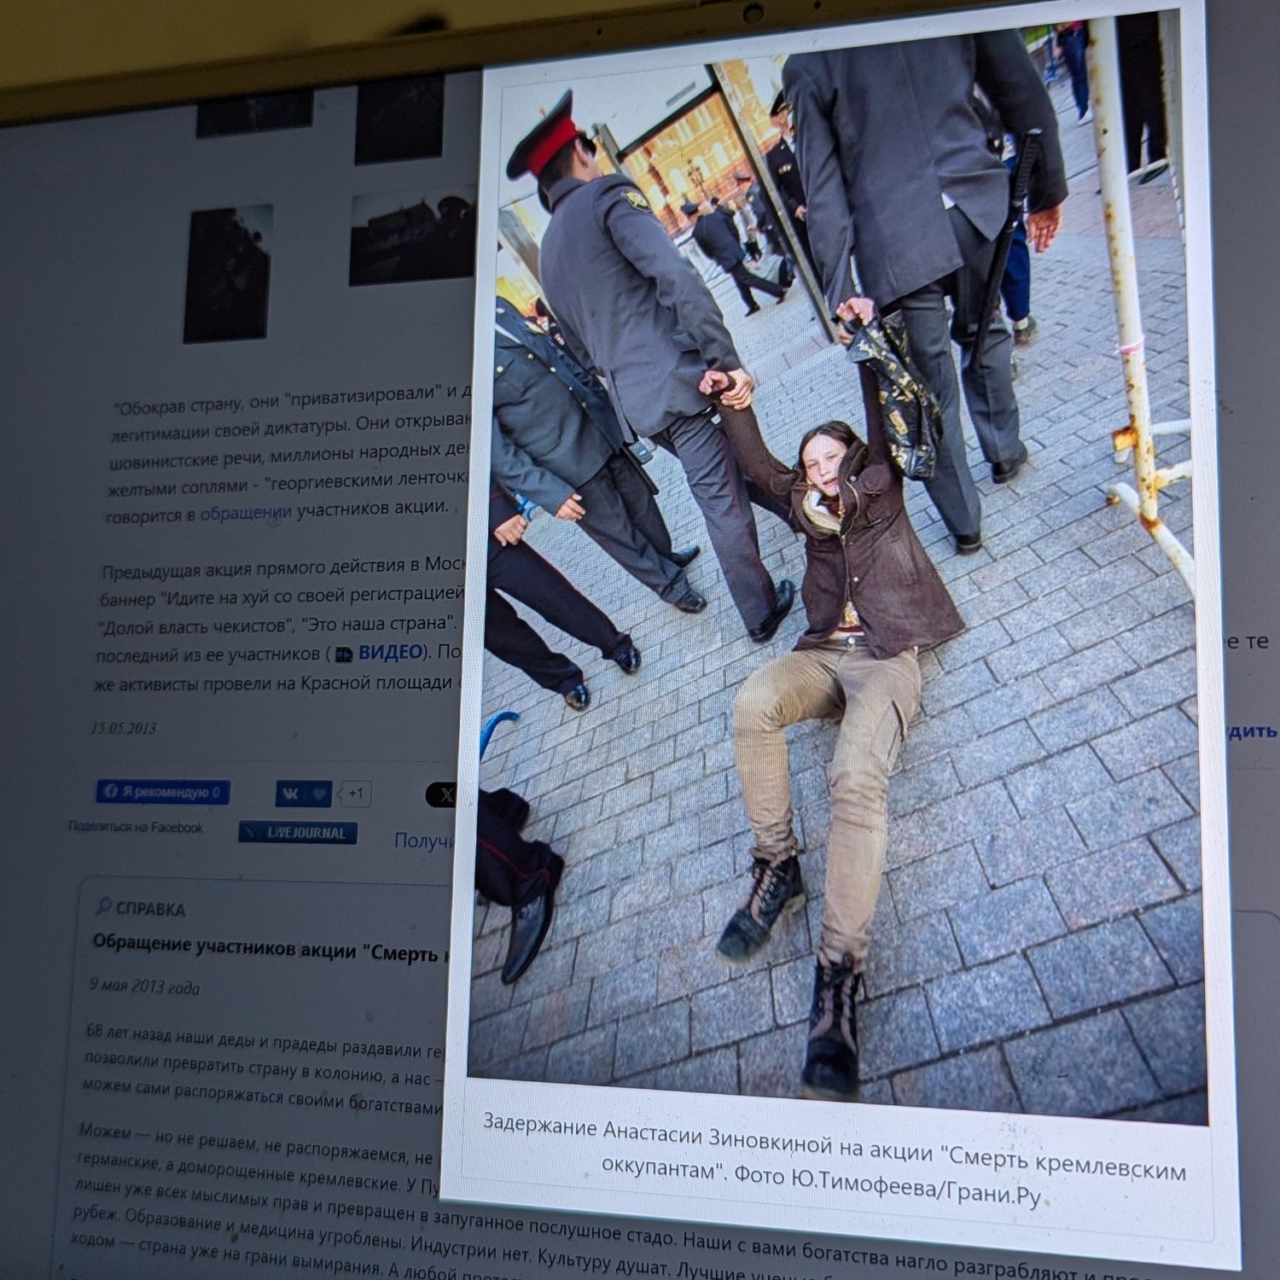Open 'Поделиться на Facebook' link
Screen dimensions: 1280x1280
(x=136, y=827)
